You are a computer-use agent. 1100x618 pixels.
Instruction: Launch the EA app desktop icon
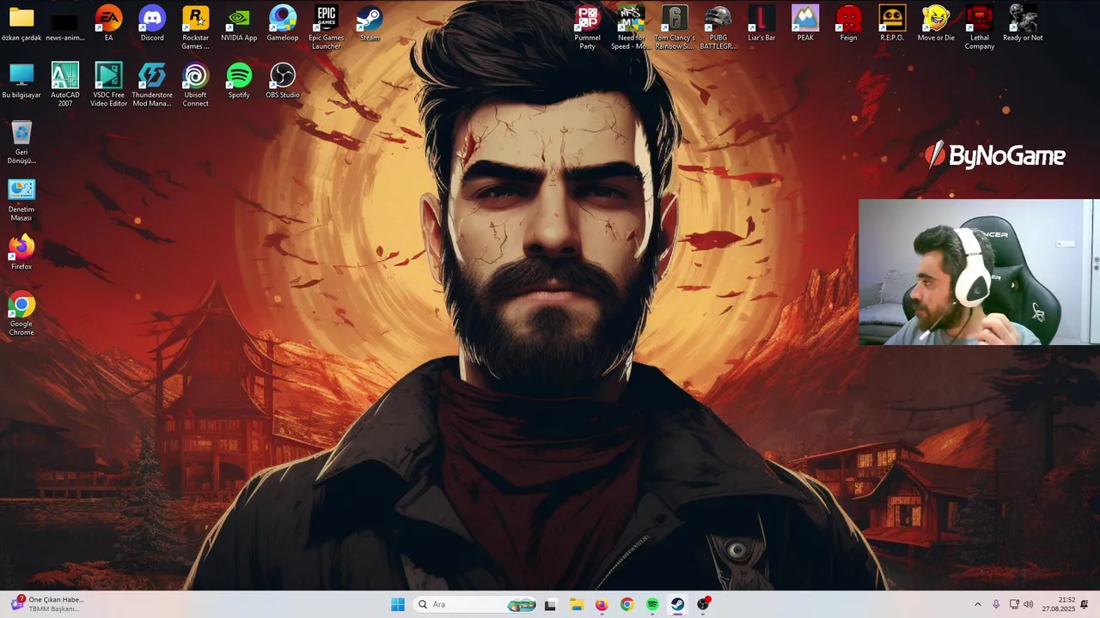click(108, 24)
